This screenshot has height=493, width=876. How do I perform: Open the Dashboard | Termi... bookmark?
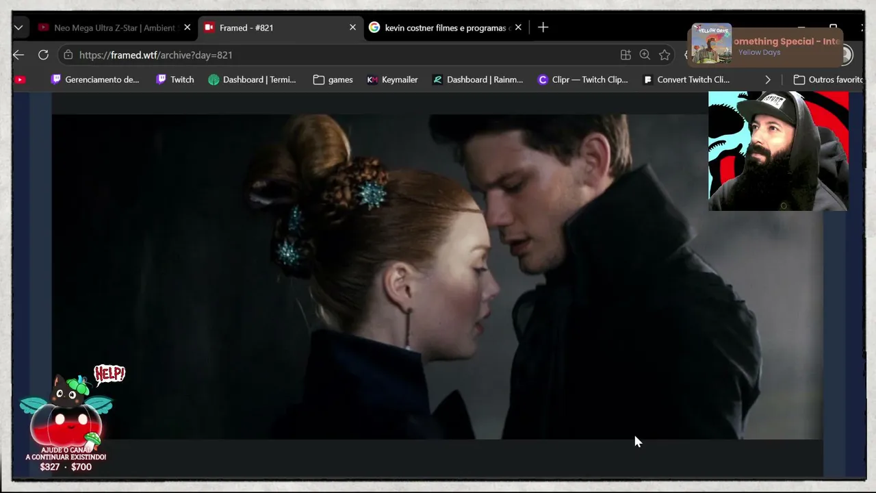(x=252, y=79)
